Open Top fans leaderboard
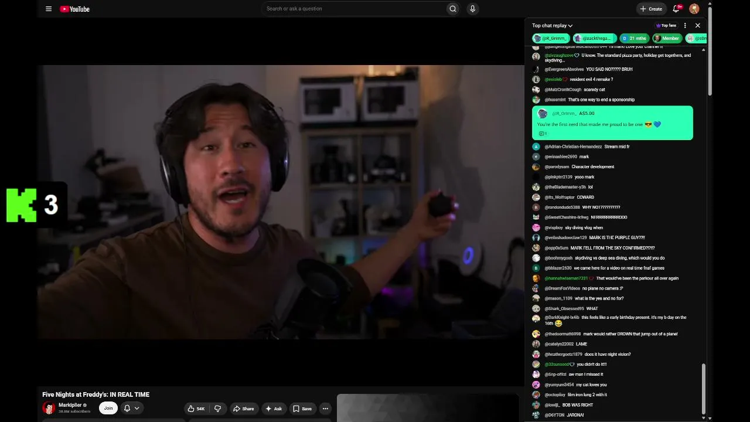Image resolution: width=750 pixels, height=422 pixels. click(666, 26)
